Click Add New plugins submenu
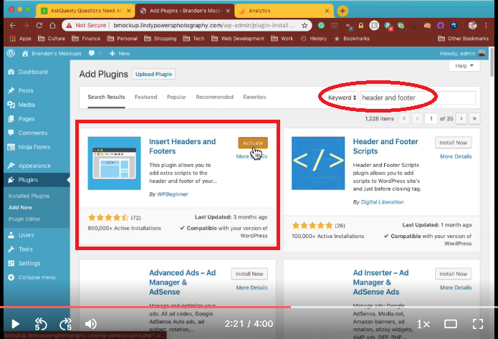 (20, 207)
